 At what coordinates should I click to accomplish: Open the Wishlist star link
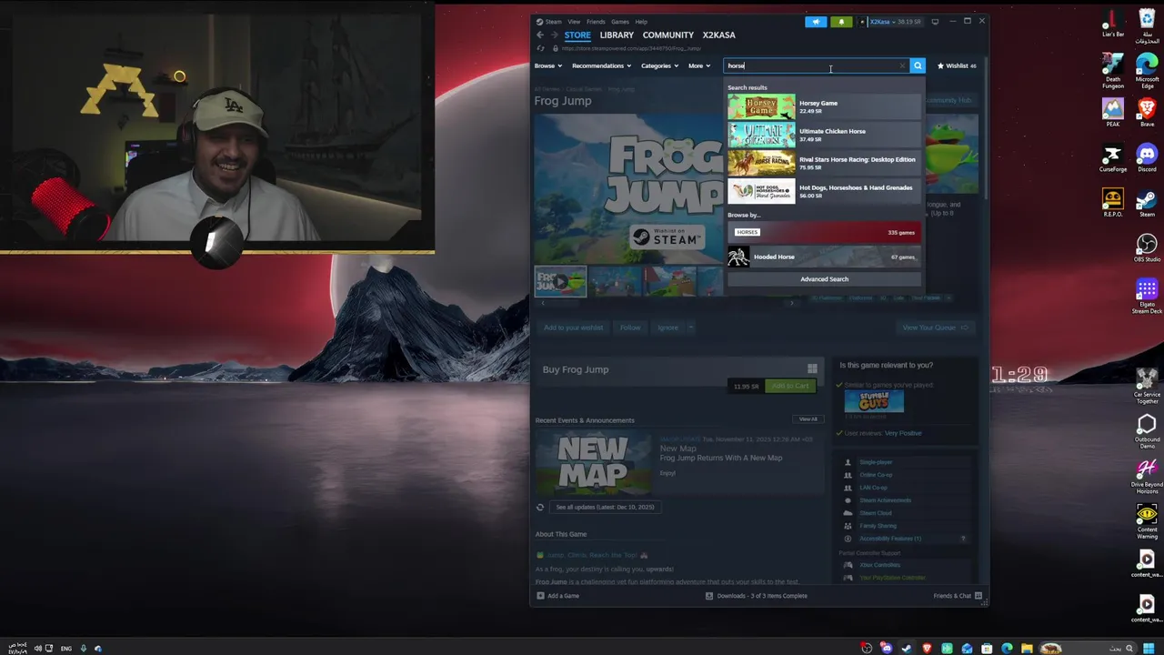tap(957, 65)
